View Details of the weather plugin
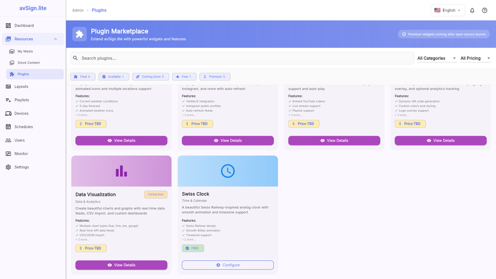The width and height of the screenshot is (496, 279). point(121,140)
